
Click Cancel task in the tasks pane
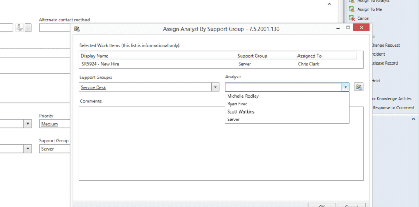point(363,18)
